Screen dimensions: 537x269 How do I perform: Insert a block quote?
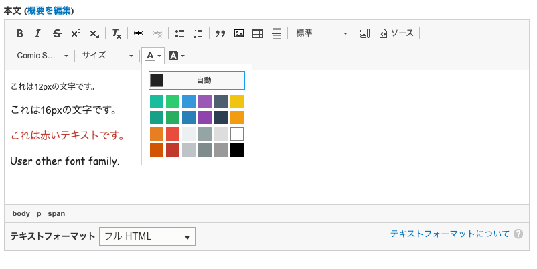[220, 33]
